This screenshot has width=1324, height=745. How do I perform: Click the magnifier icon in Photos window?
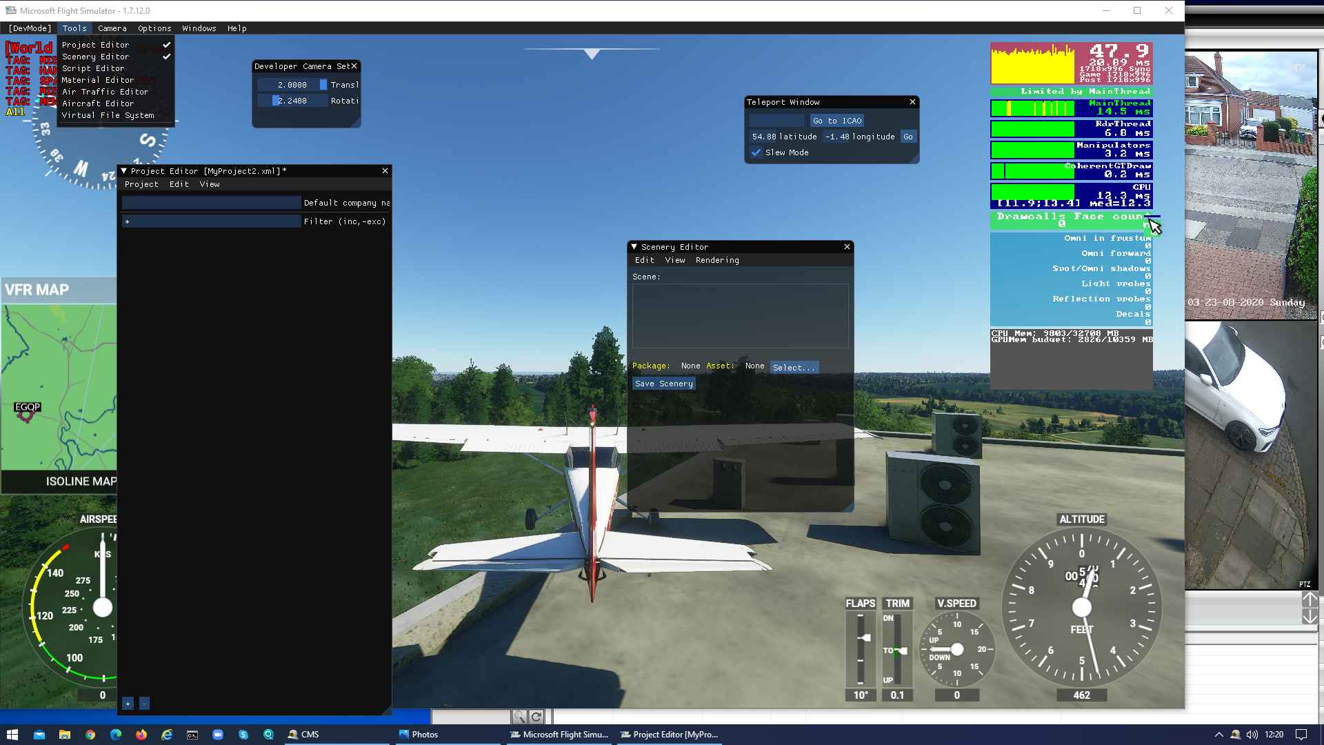click(519, 717)
